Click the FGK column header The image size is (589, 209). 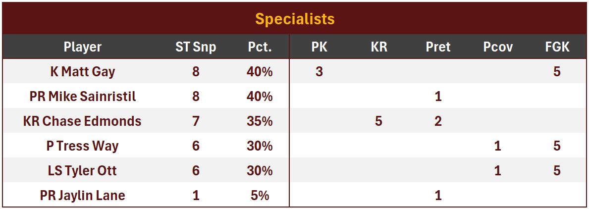pyautogui.click(x=557, y=47)
